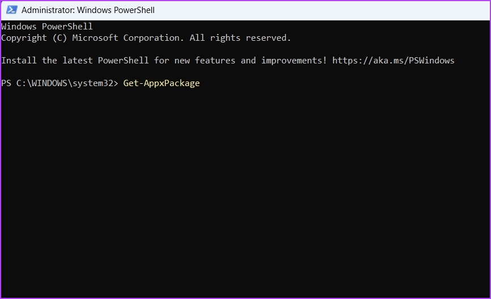
Task: Click the Get-AppxPackage command text
Action: click(x=161, y=83)
